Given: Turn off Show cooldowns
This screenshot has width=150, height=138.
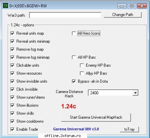Looking at the screenshot, I should pyautogui.click(x=12, y=121).
